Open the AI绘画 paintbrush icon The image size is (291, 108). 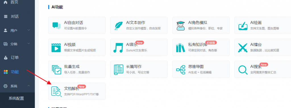coord(243,26)
